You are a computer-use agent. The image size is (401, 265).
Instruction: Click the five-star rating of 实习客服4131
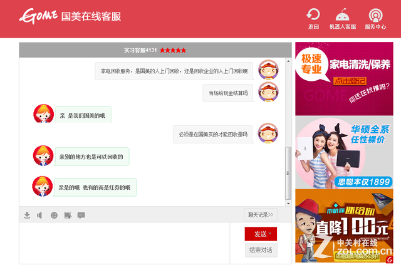click(173, 50)
